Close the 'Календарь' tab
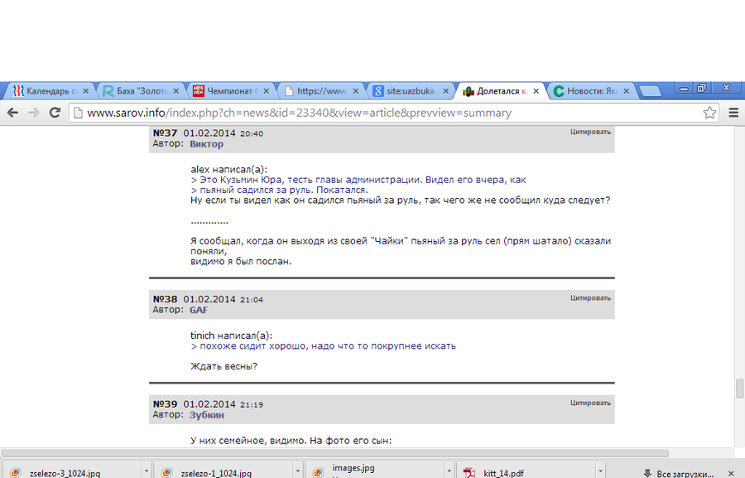Screen dimensions: 745x478 tap(85, 91)
